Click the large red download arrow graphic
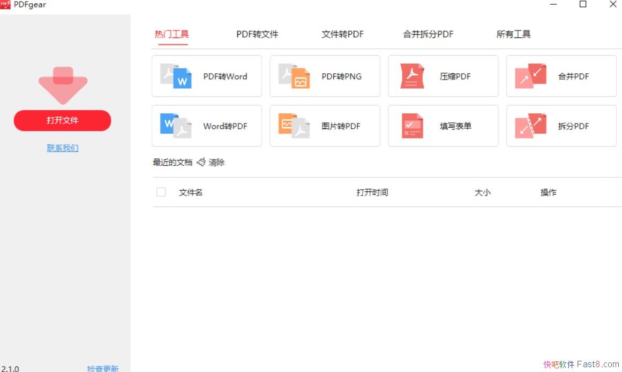622x372 pixels. 63,85
